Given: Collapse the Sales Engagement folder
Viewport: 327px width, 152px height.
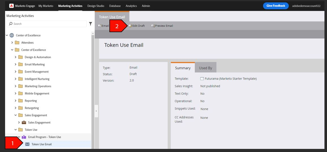Looking at the screenshot, I should click(16, 115).
